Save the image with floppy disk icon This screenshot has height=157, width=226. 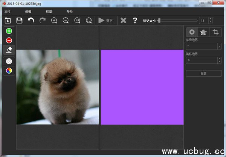(19, 21)
